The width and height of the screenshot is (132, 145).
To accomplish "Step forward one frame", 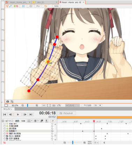I will pyautogui.click(x=25, y=115).
